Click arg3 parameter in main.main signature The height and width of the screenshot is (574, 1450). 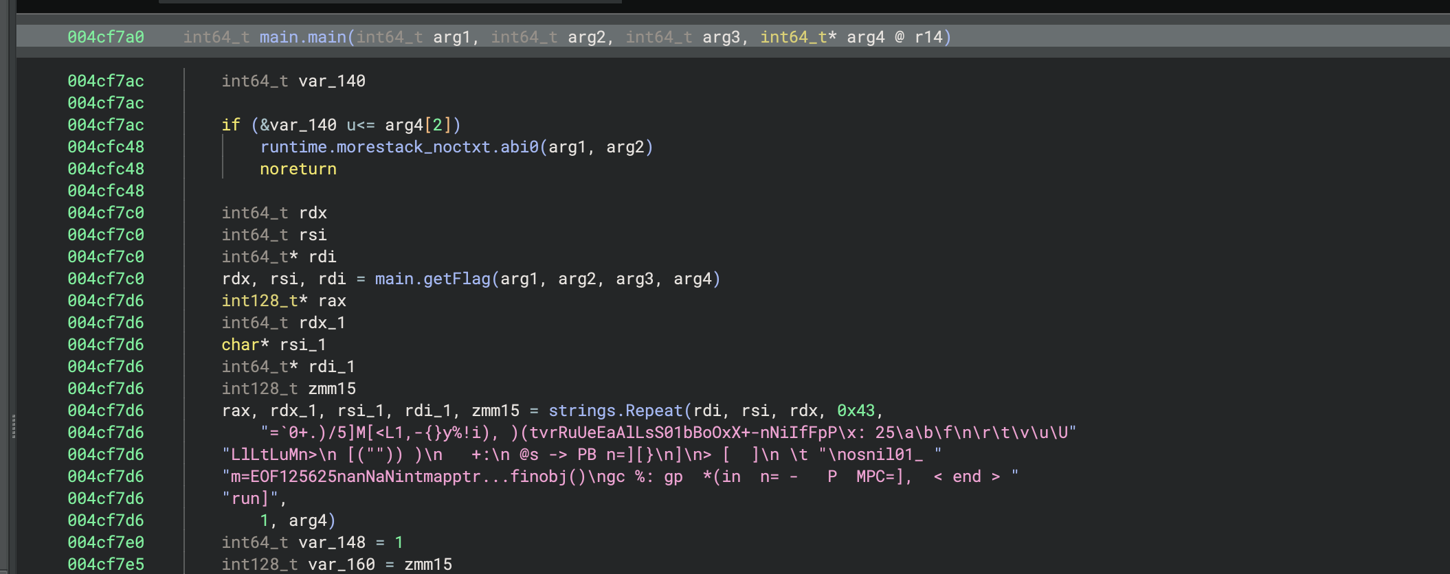pos(721,37)
